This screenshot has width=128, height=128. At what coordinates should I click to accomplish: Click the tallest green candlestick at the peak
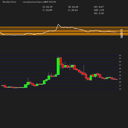tap(58, 66)
